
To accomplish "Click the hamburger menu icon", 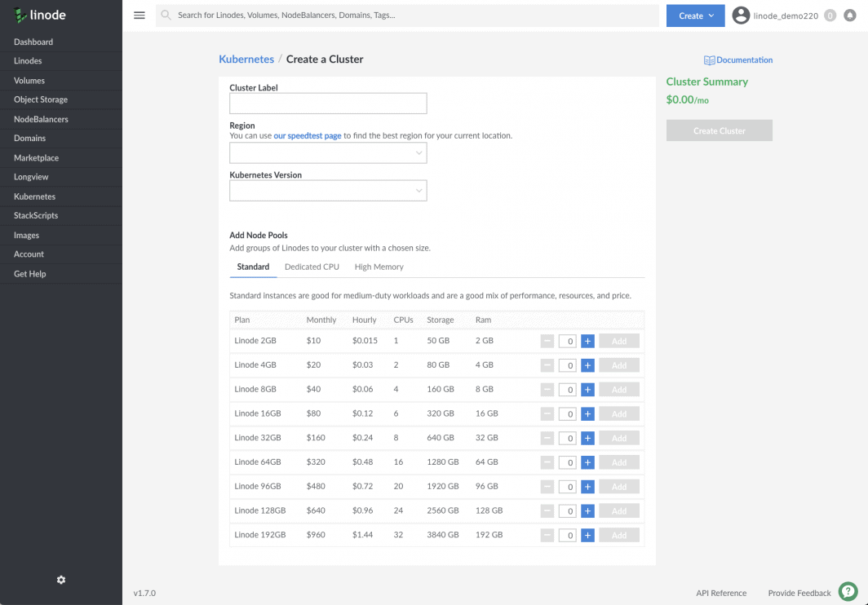I will pyautogui.click(x=139, y=15).
